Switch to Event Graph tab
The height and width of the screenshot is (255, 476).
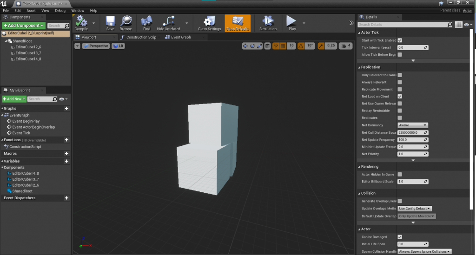tap(181, 37)
